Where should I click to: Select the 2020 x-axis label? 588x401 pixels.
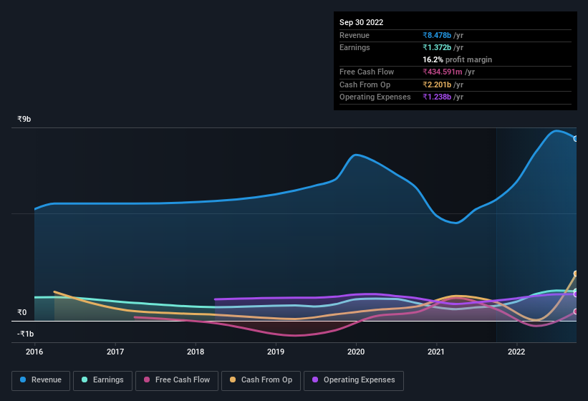pos(356,352)
